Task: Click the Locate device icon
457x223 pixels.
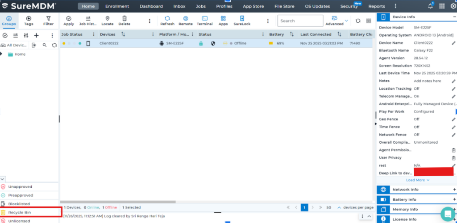Action: [x=107, y=19]
